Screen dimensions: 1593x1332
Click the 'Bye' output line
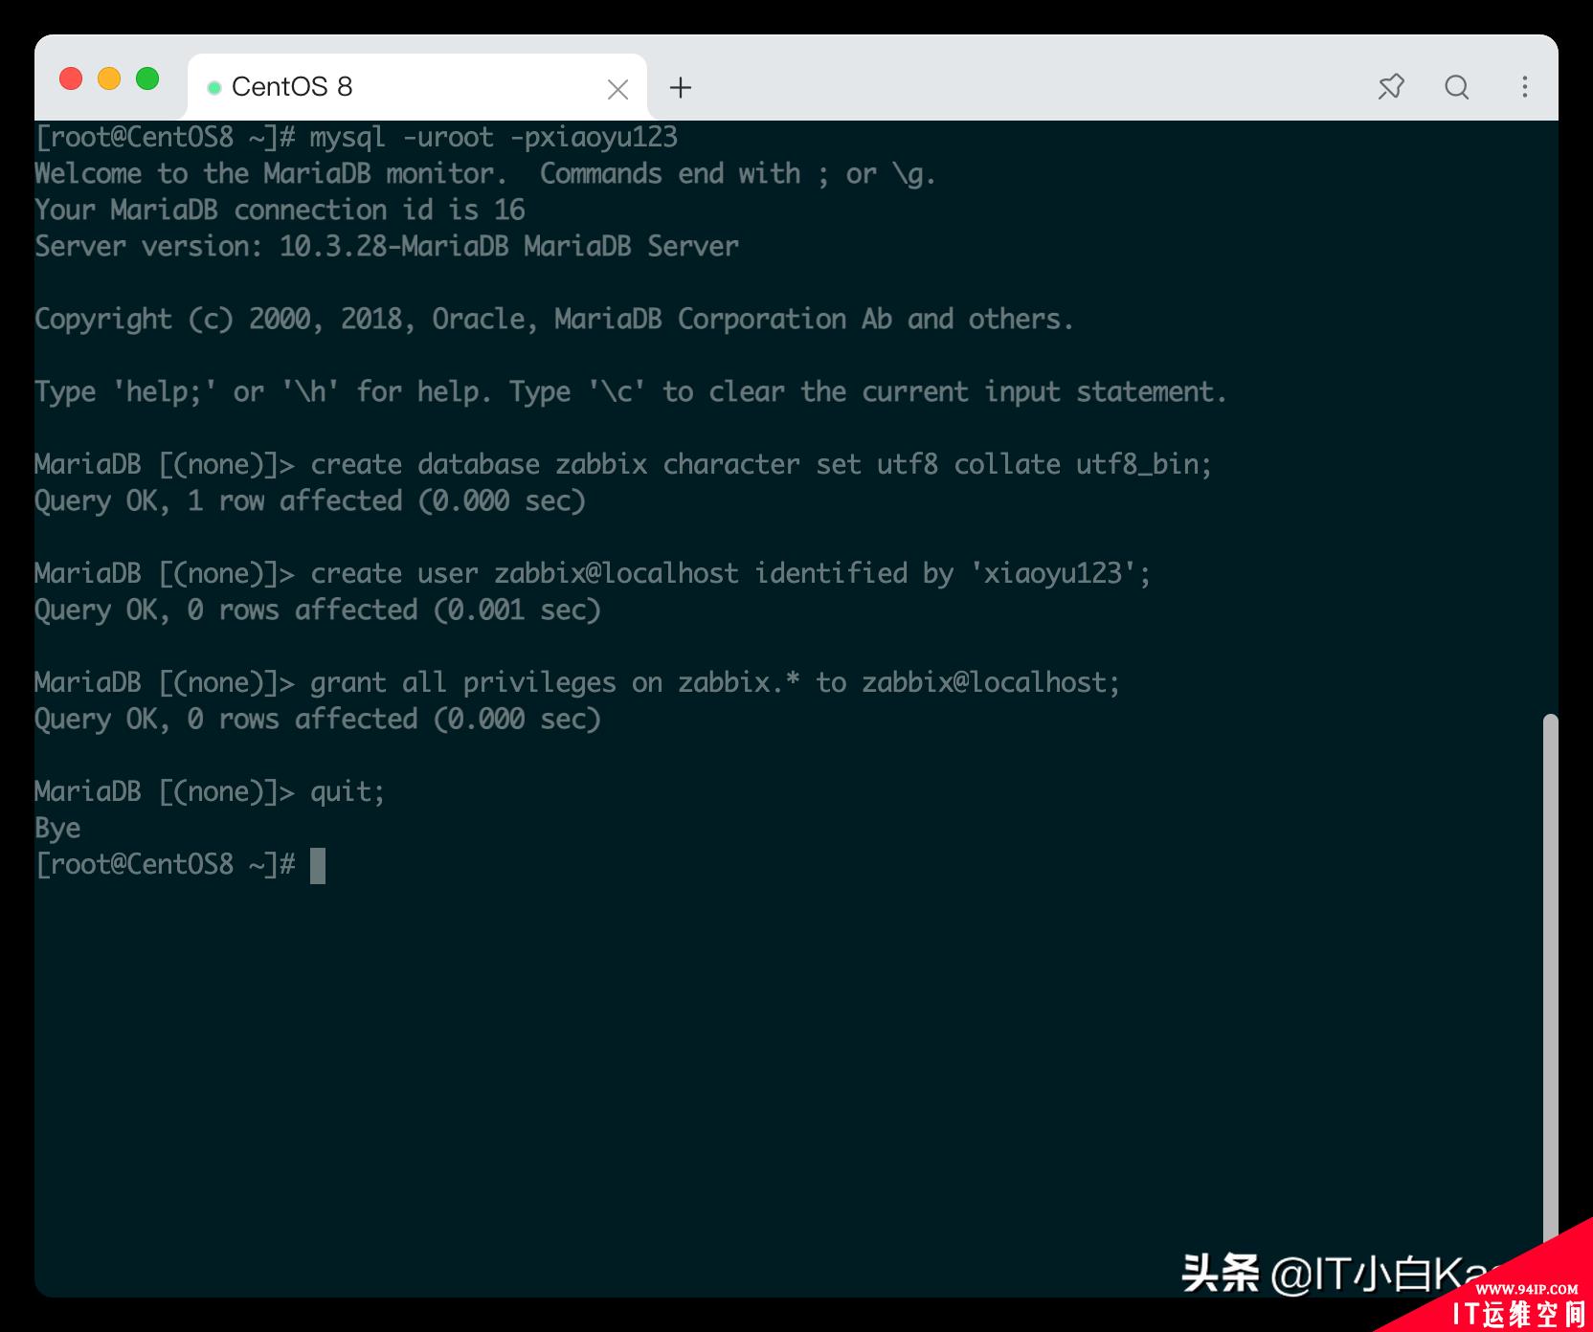pos(57,828)
